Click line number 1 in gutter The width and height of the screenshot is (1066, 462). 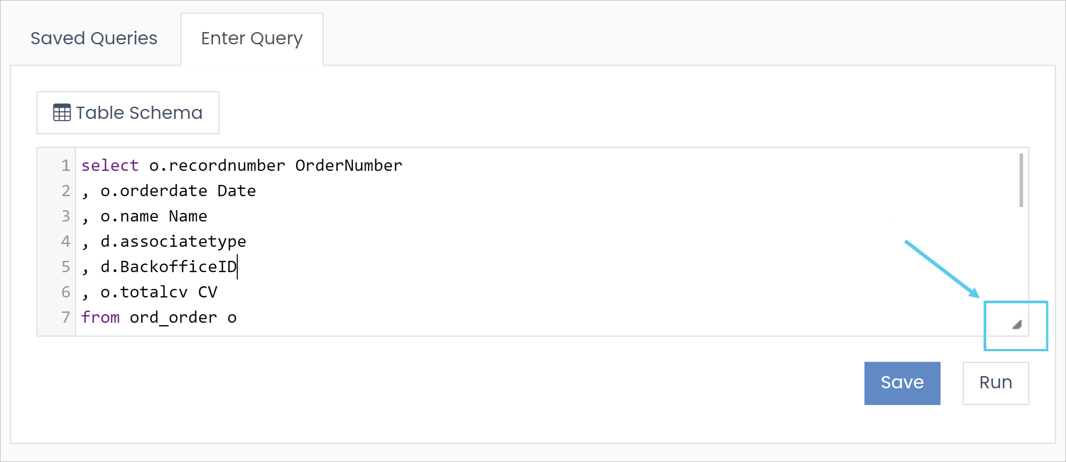coord(66,165)
